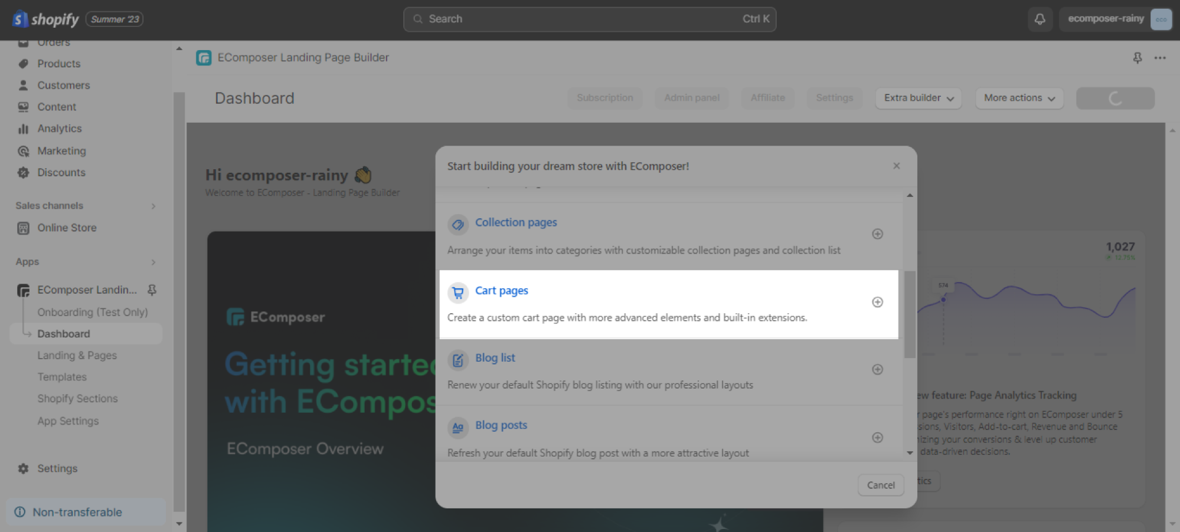Click the Shopify logo
This screenshot has height=532, width=1180.
pyautogui.click(x=45, y=19)
